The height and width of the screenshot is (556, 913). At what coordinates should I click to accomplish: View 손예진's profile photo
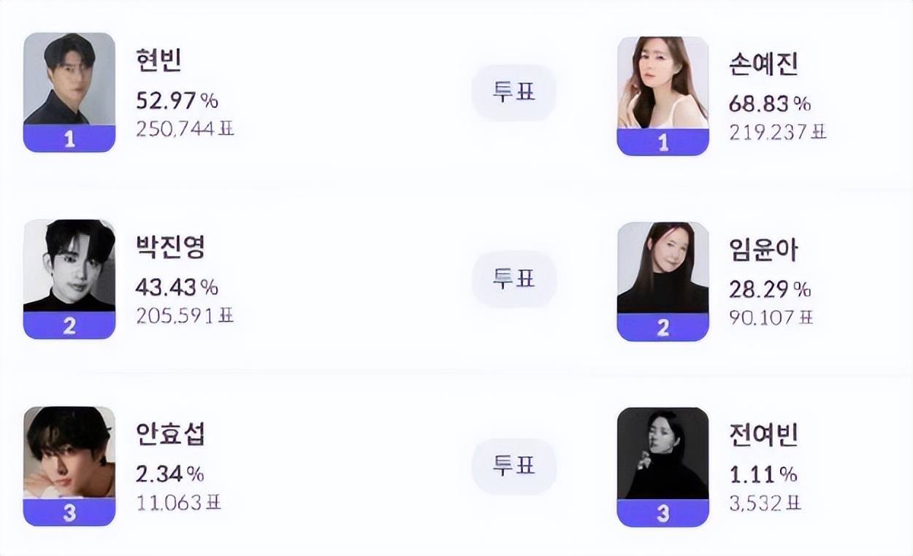[662, 82]
